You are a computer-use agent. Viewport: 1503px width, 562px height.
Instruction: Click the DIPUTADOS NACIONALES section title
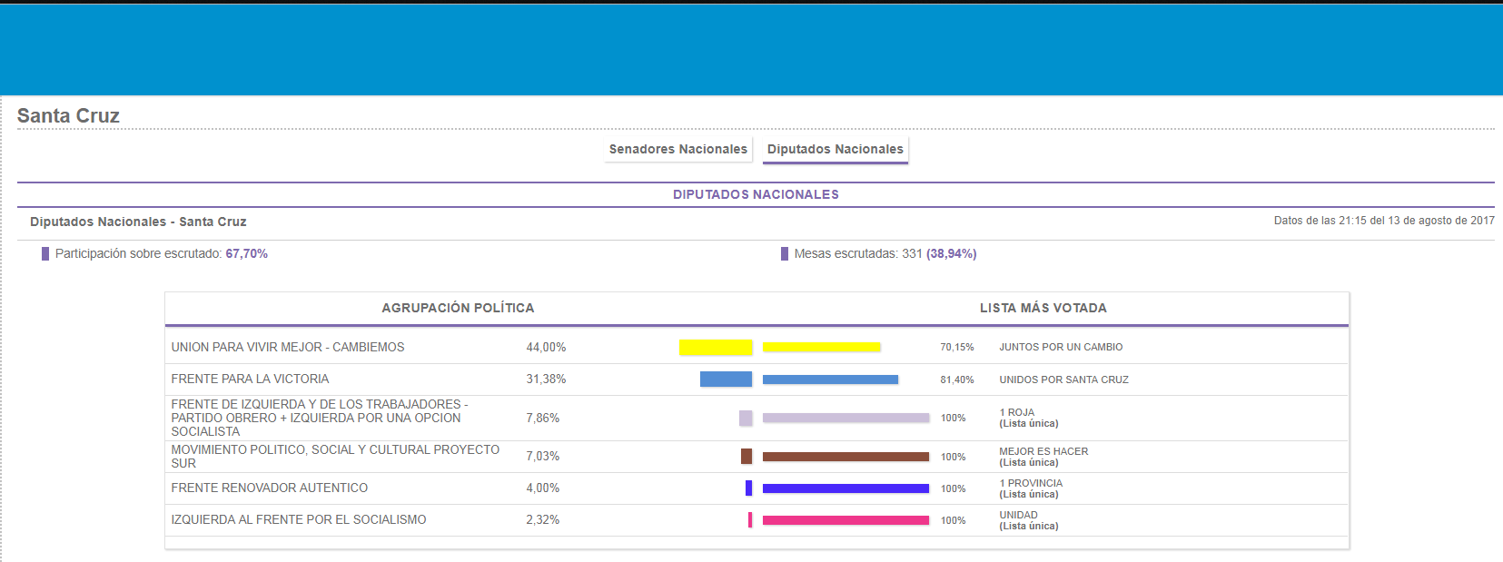[x=756, y=194]
